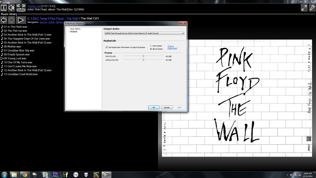Viewport: 316px width, 178px height.
Task: Navigate back in the music library
Action: click(x=4, y=20)
